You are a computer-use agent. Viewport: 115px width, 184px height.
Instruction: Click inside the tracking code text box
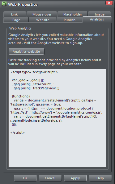tap(57, 118)
